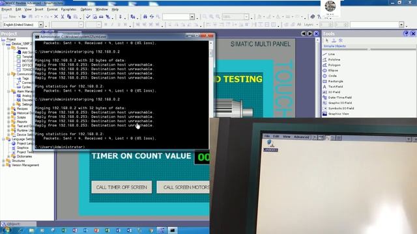Open the Project menu
The width and height of the screenshot is (417, 234).
pyautogui.click(x=7, y=9)
